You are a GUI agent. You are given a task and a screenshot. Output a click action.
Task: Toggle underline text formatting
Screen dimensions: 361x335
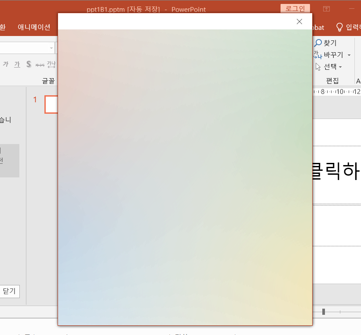tap(17, 64)
